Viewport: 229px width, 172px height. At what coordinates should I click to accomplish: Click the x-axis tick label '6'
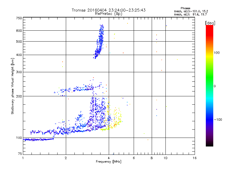[134, 158]
